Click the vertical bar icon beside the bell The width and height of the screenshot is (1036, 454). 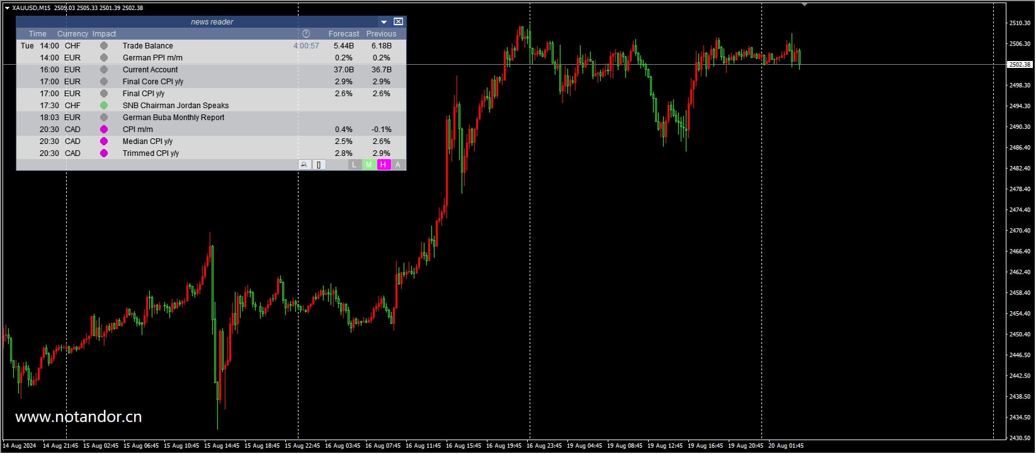pos(319,165)
